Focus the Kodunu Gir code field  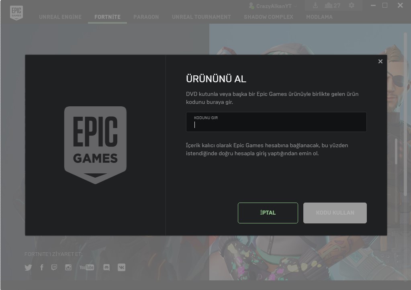tap(276, 122)
